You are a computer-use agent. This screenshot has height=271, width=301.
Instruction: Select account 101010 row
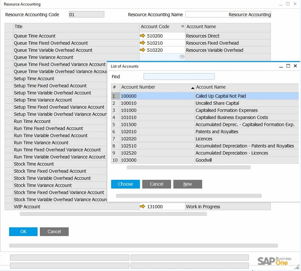point(205,117)
